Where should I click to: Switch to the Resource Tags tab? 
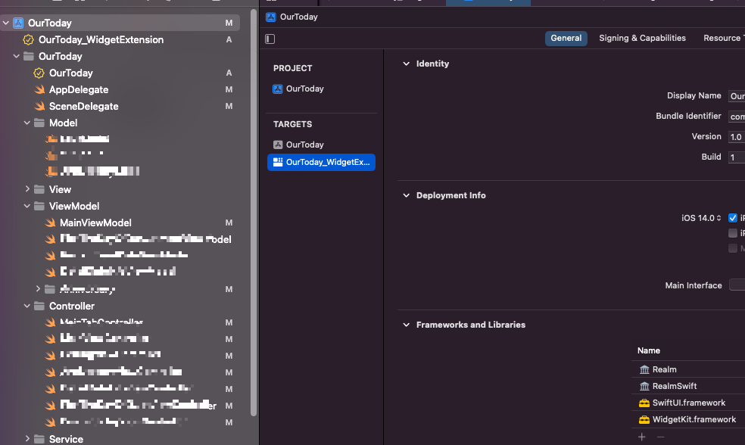click(724, 39)
